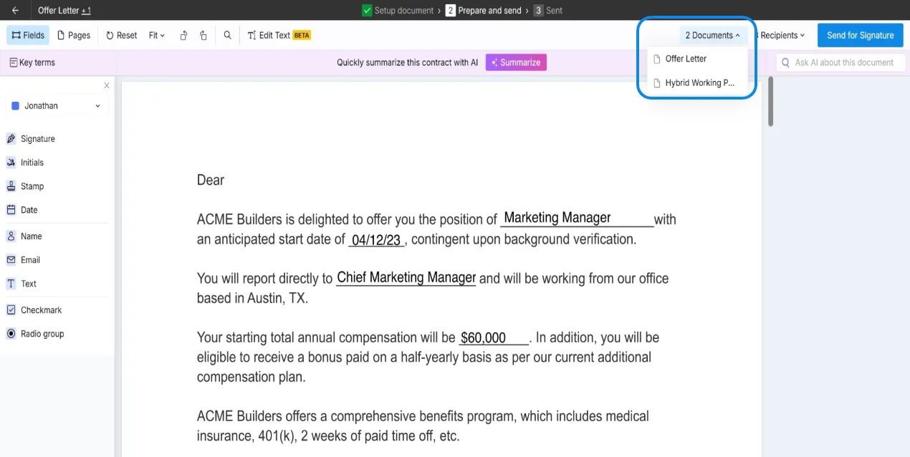The image size is (910, 457).
Task: Close the fields side panel
Action: coord(107,85)
